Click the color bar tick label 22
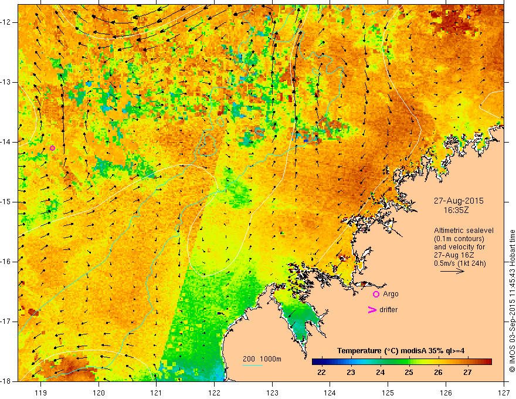 pos(321,373)
